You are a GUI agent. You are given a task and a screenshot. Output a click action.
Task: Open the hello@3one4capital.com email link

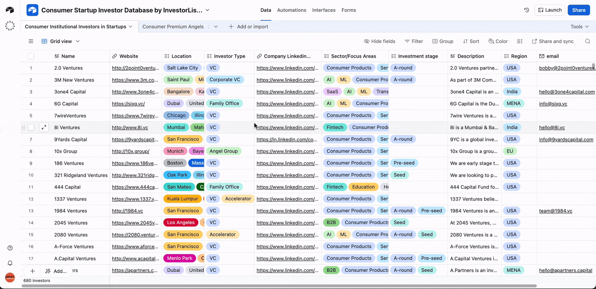coord(567,92)
